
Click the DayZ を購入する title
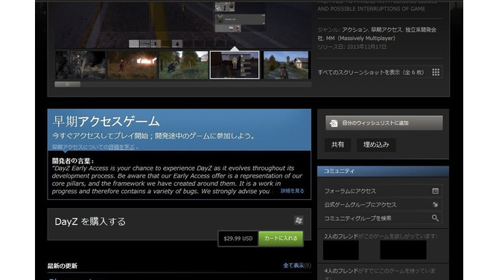click(90, 221)
